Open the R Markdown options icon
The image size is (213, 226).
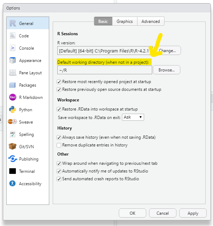[x=13, y=98]
